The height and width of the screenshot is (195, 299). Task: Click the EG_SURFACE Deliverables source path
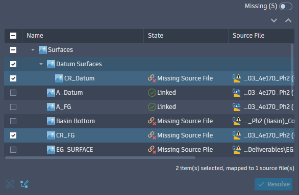pos(269,150)
